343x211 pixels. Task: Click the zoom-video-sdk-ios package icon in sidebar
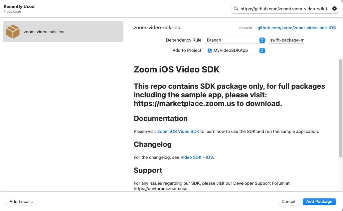tap(13, 32)
